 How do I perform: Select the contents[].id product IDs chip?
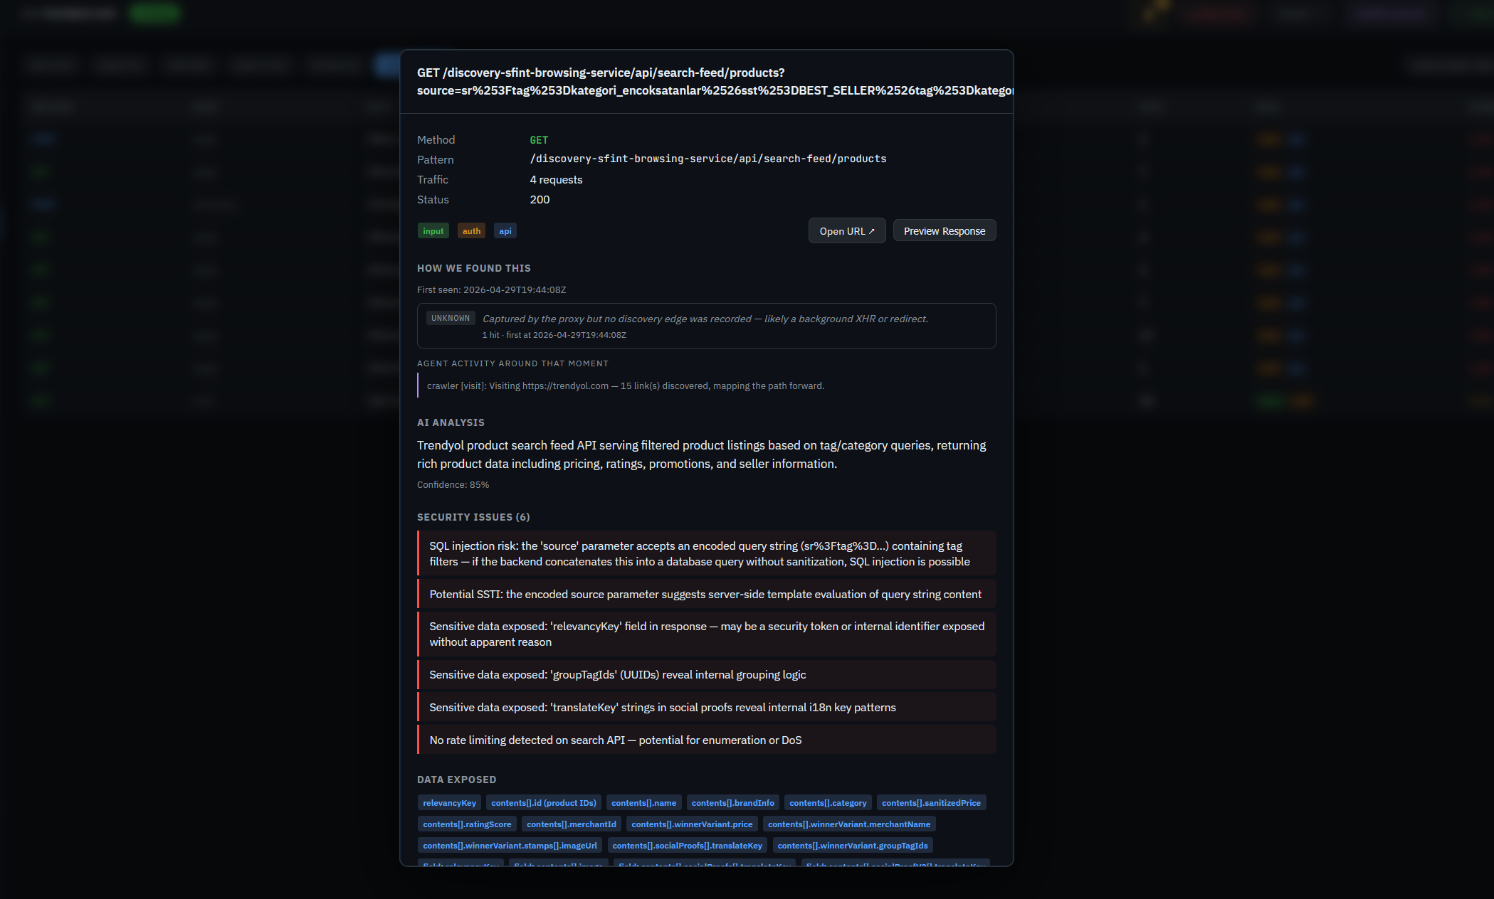(544, 803)
